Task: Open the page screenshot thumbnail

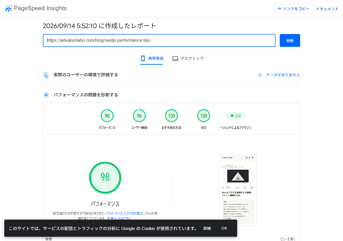Action: tap(238, 190)
